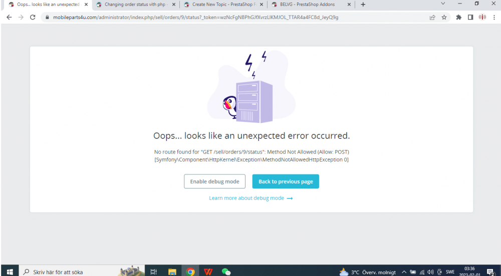Close the BELVG PrestaShop Addons tab
Screen dimensions: 501x276
(349, 4)
